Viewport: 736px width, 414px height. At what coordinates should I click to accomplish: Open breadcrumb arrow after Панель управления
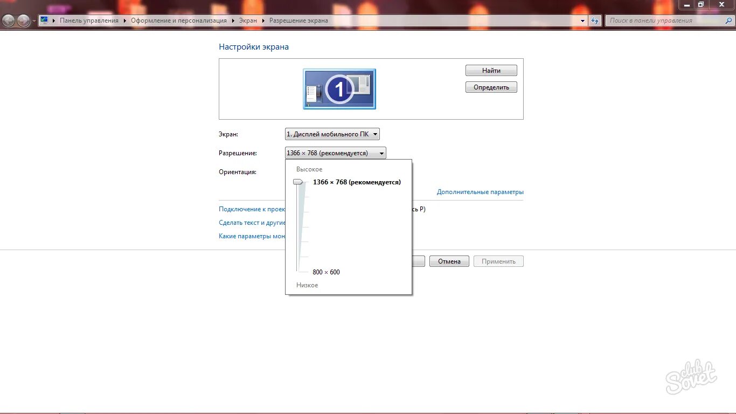click(x=125, y=20)
